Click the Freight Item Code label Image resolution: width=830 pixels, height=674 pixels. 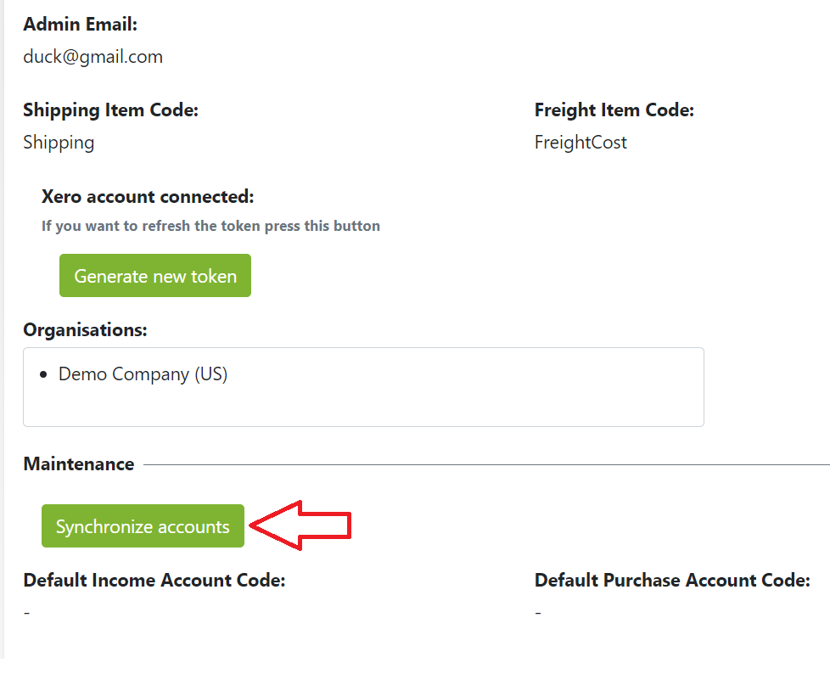click(614, 110)
